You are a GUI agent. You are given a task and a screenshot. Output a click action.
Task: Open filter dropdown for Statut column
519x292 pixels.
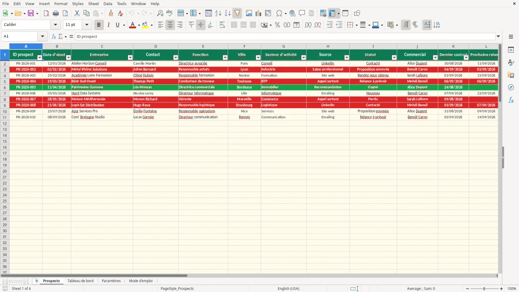point(394,58)
